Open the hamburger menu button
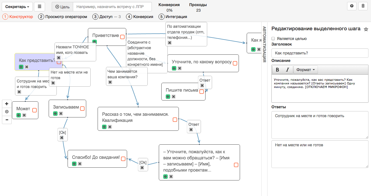The width and height of the screenshot is (371, 196). pos(39,6)
